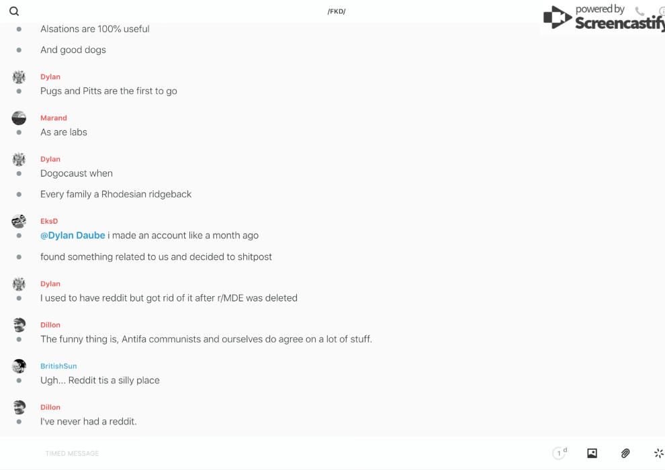Open the search magnifier icon
Viewport: 665px width, 470px height.
(x=14, y=11)
